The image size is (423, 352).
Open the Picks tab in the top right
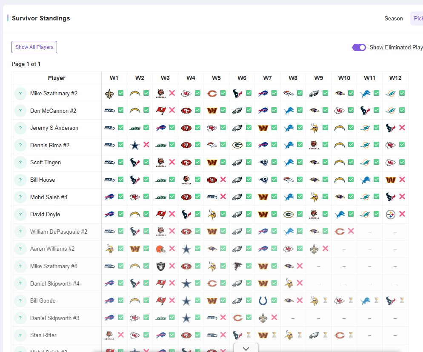tap(418, 18)
